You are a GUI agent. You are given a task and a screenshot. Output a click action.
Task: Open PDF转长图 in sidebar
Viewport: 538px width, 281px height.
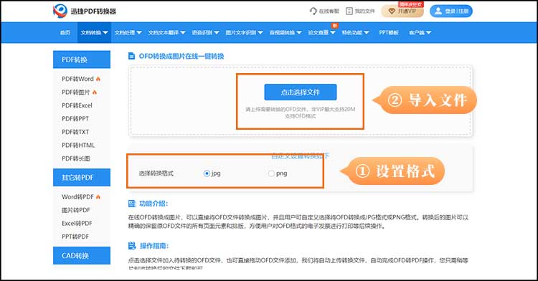tap(76, 158)
